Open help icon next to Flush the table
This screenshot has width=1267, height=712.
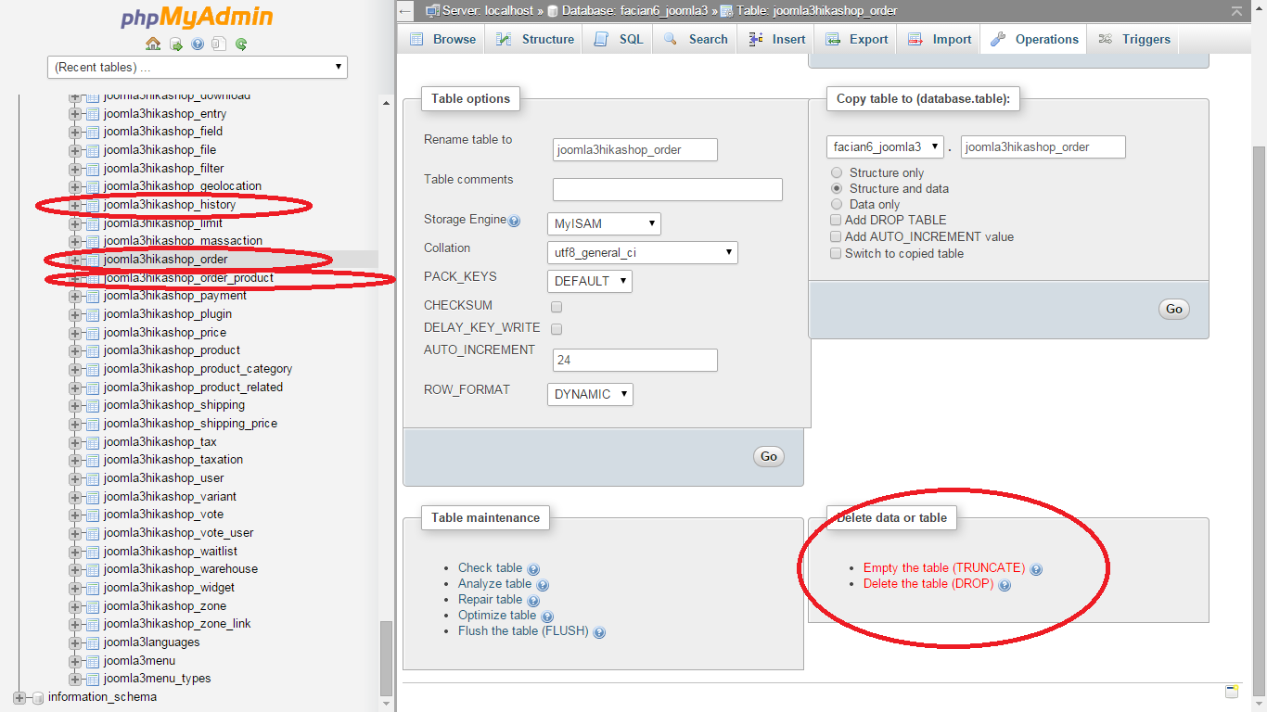599,632
